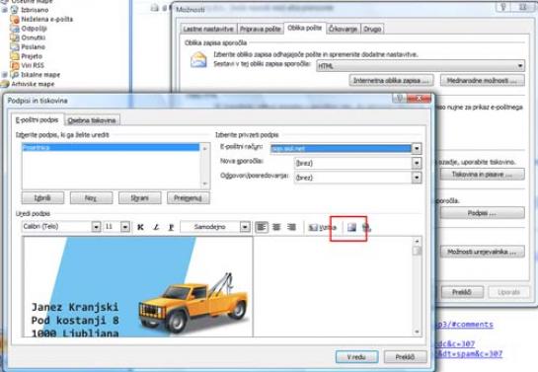Insert picture icon in signature toolbar
The height and width of the screenshot is (372, 538).
(x=351, y=227)
